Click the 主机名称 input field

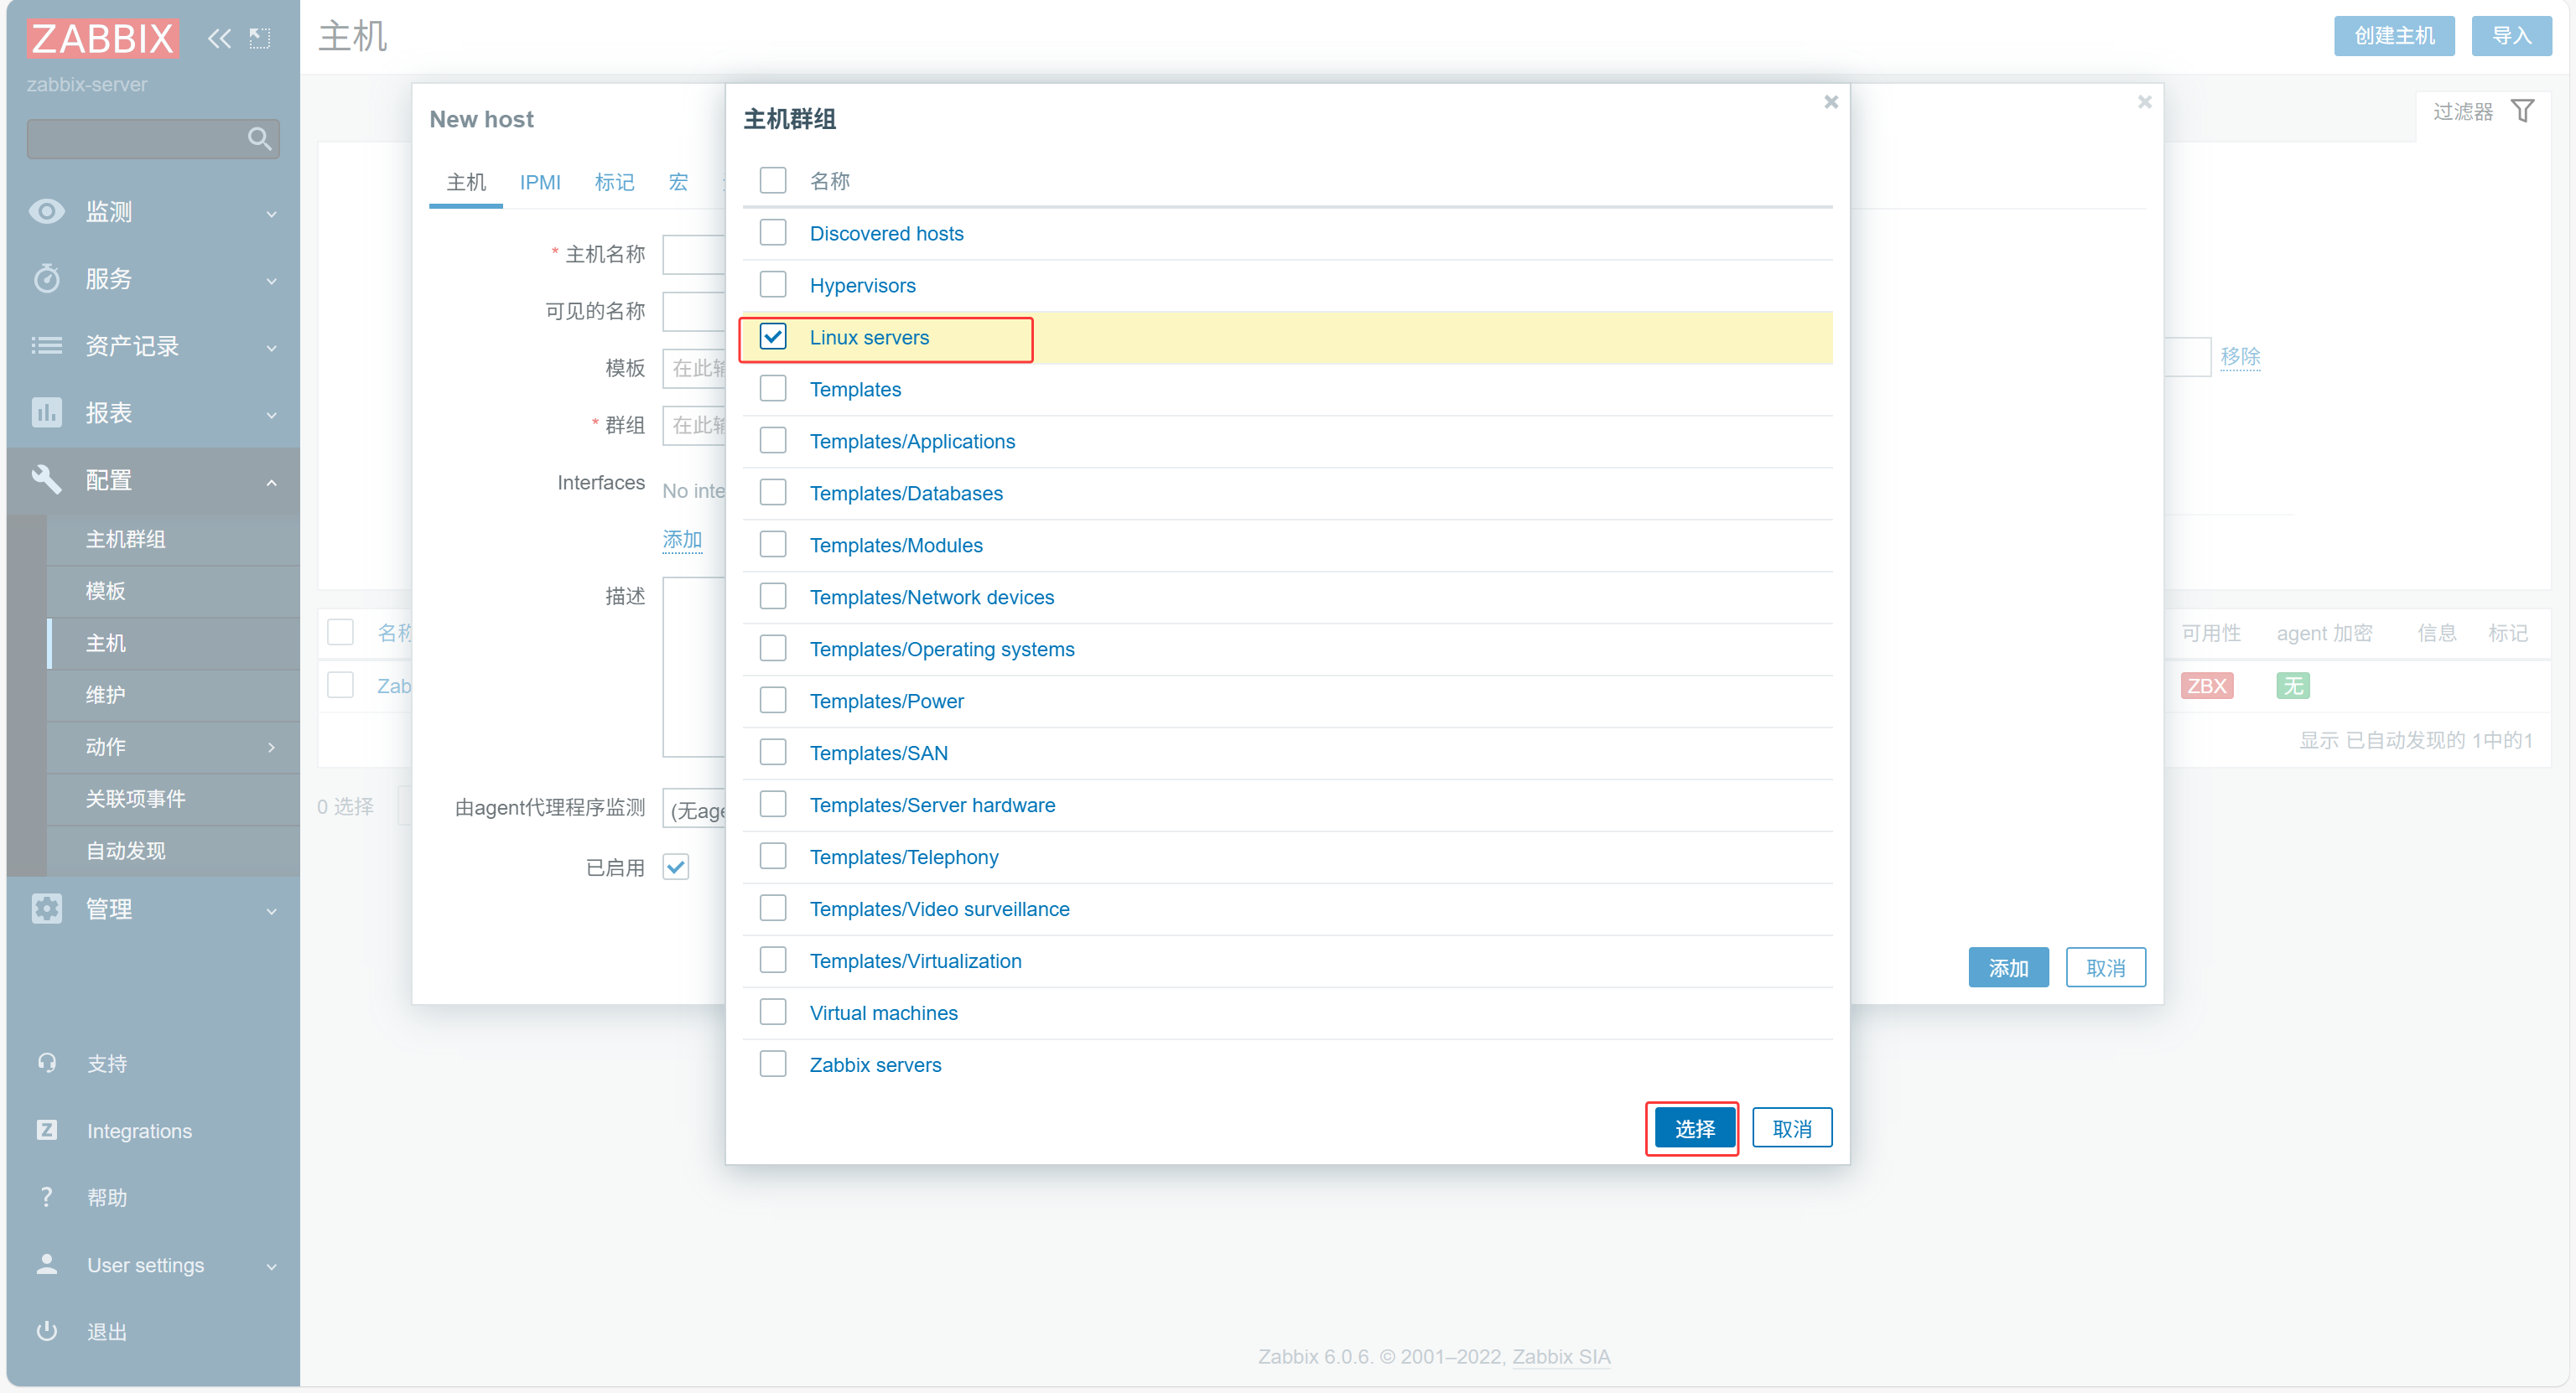[x=694, y=254]
